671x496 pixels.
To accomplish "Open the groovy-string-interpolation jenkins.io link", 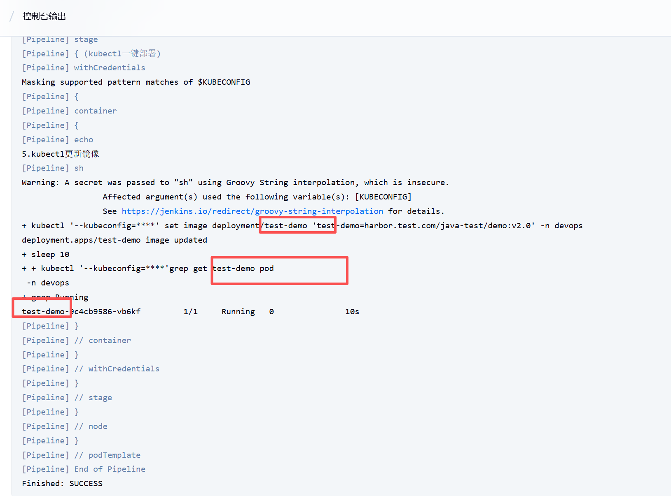I will (x=252, y=211).
